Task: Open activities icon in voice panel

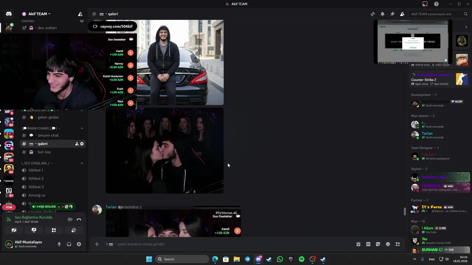Action: (x=54, y=230)
